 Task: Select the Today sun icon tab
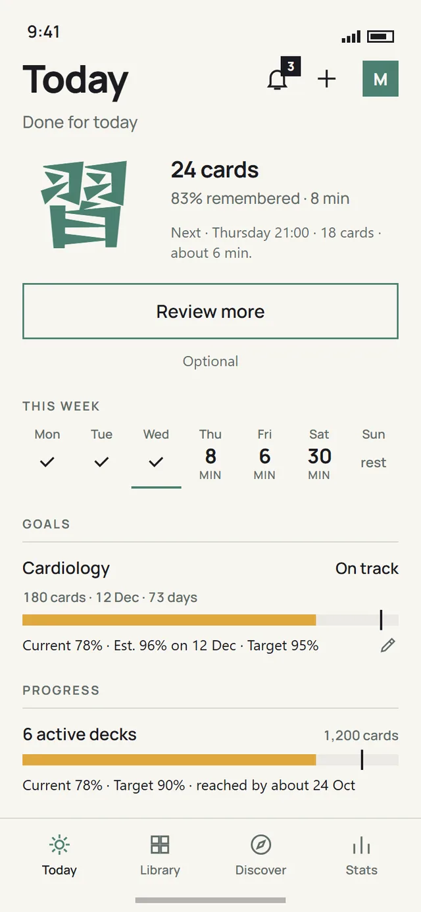59,855
